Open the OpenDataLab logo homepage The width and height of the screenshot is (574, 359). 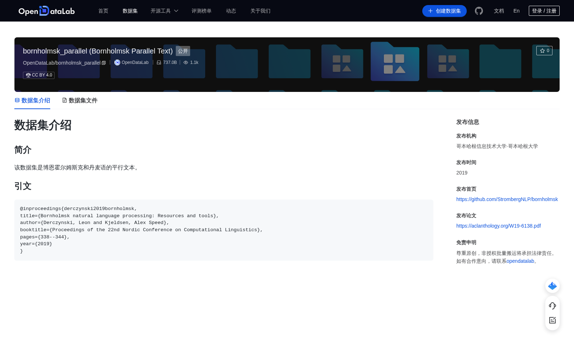[47, 11]
